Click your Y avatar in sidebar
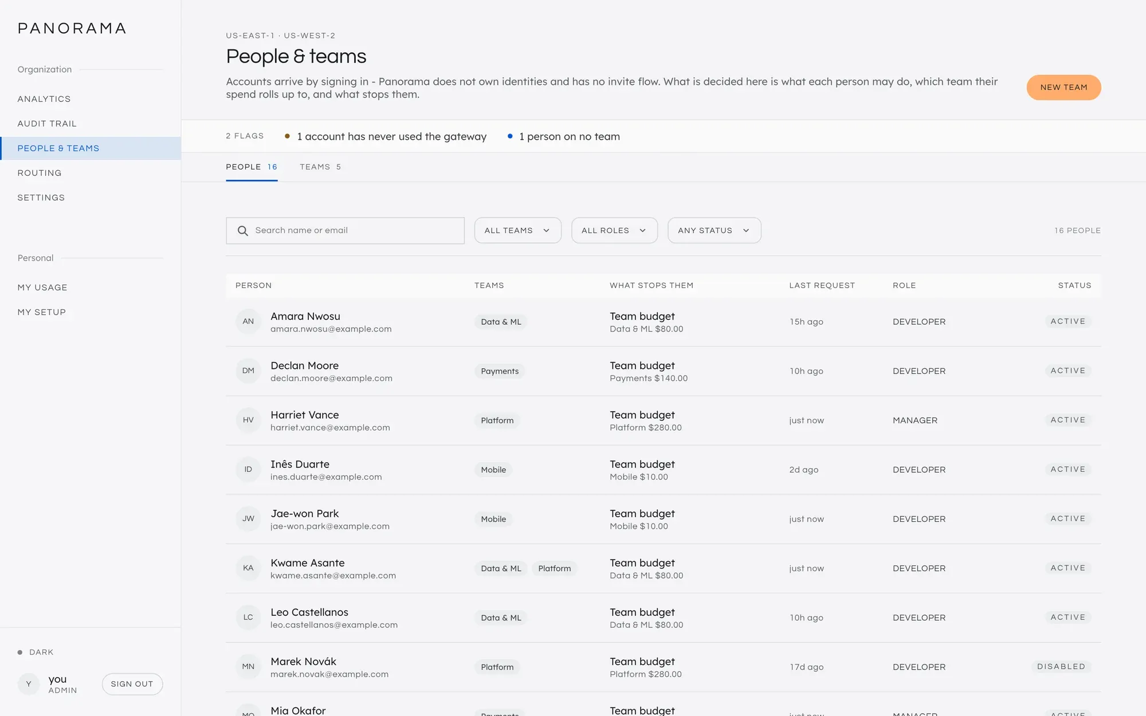Screen dimensions: 1146x716 point(29,684)
